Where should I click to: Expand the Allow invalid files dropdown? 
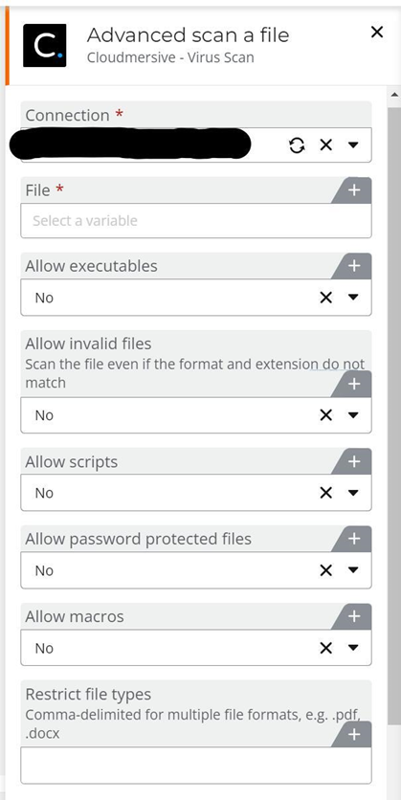pyautogui.click(x=353, y=415)
